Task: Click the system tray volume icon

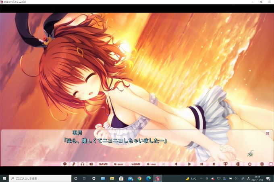Action: (236, 178)
